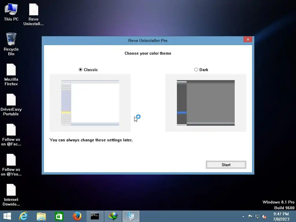Select the Revo Uninstaller desktop file
The height and width of the screenshot is (222, 296).
[x=34, y=14]
